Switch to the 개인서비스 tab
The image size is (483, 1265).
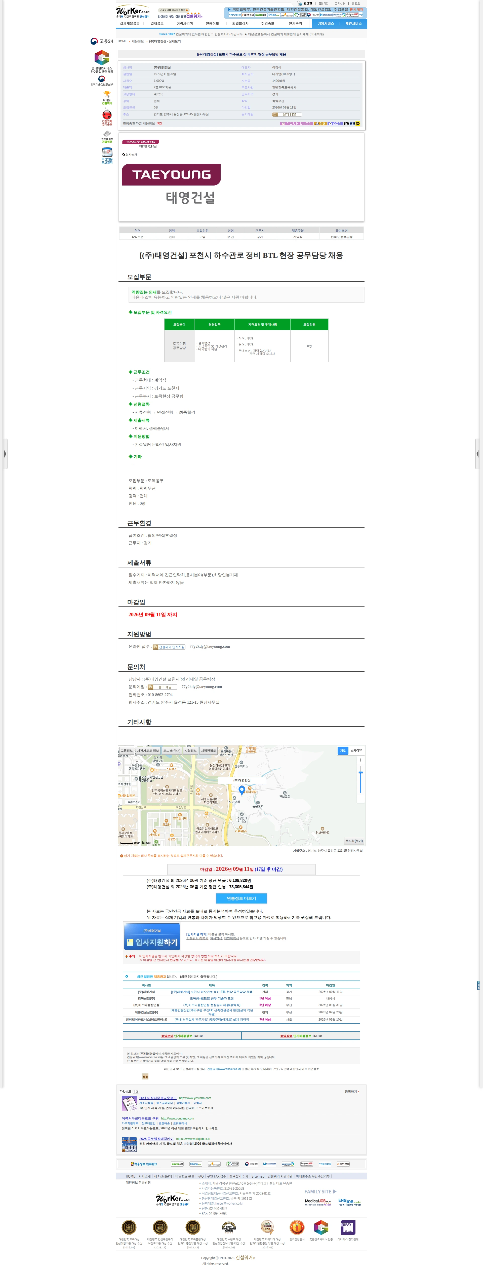click(353, 24)
